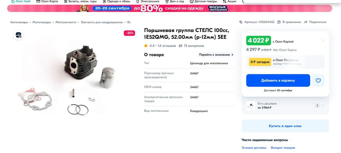
Task: Click the copy icon next to Артикул
Action: (x=241, y=22)
